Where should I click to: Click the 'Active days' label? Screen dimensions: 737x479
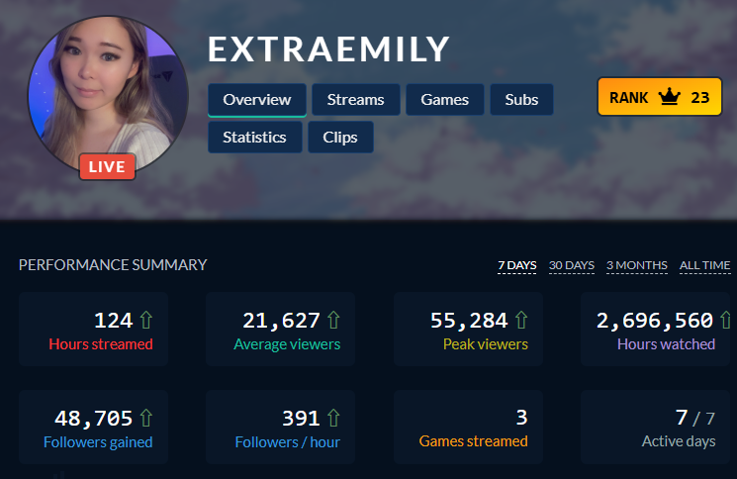pos(679,441)
